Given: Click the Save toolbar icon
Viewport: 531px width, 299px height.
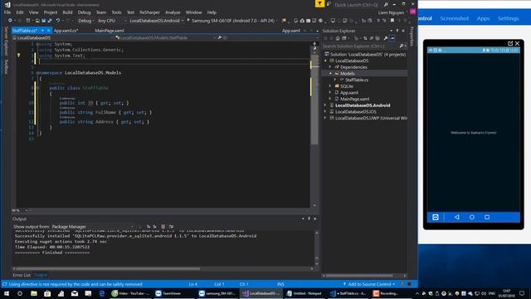Looking at the screenshot, I should pyautogui.click(x=44, y=21).
